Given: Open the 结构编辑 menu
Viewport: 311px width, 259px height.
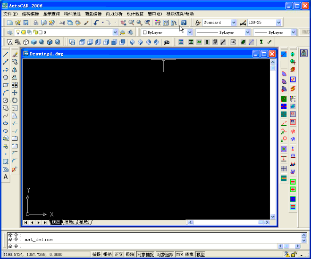Looking at the screenshot, I should [x=30, y=14].
